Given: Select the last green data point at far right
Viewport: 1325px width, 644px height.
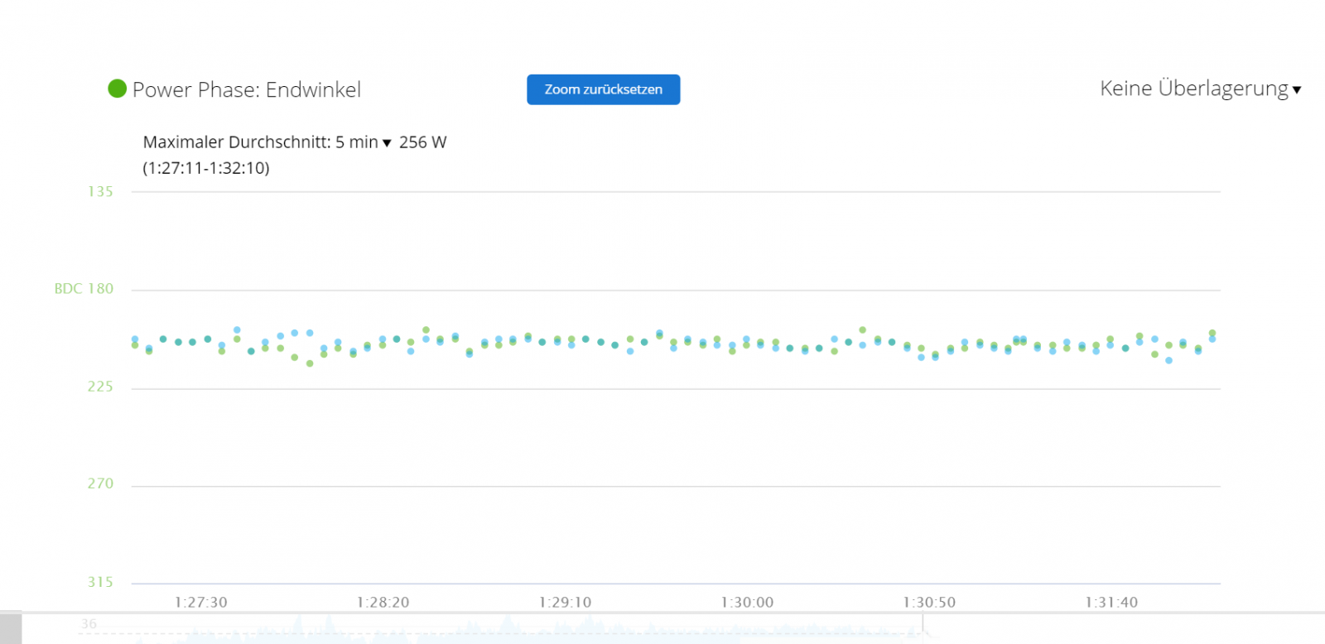Looking at the screenshot, I should point(1212,334).
